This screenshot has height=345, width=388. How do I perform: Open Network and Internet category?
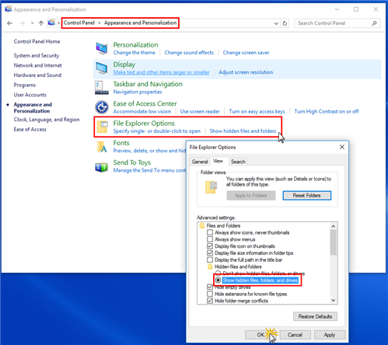[x=37, y=65]
